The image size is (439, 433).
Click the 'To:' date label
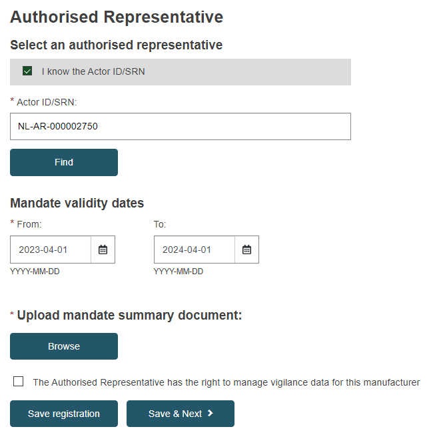(160, 224)
